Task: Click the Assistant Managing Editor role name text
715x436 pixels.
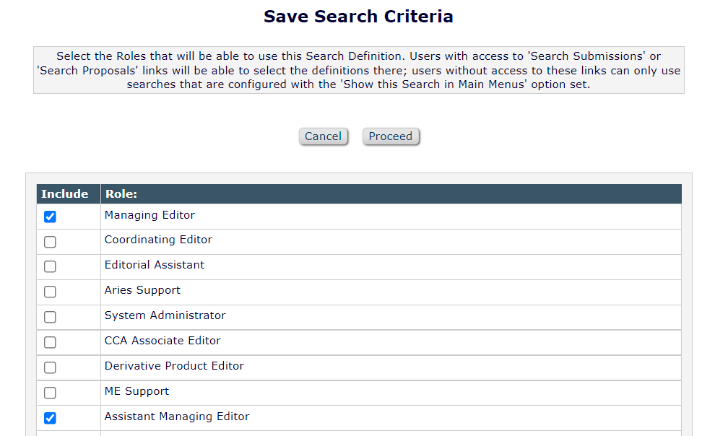Action: point(176,417)
